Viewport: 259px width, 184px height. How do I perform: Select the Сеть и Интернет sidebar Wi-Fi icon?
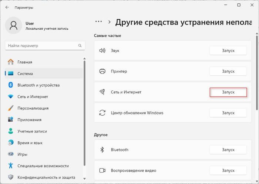11,96
